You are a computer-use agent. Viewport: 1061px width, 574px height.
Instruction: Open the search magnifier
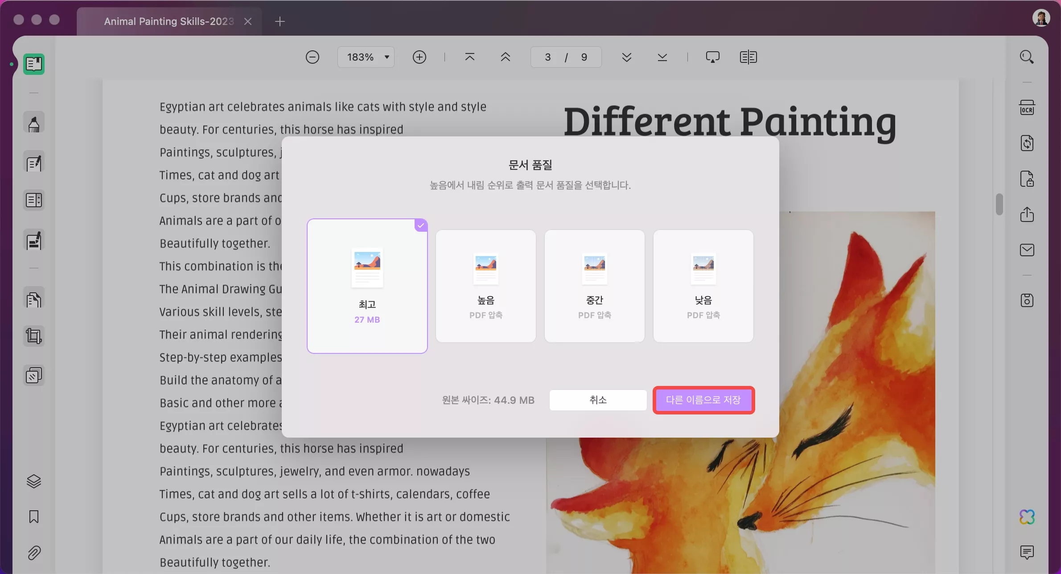coord(1027,57)
